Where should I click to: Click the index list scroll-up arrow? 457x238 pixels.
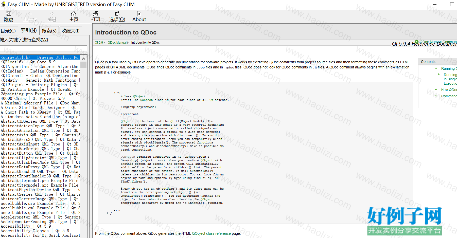tap(83, 58)
